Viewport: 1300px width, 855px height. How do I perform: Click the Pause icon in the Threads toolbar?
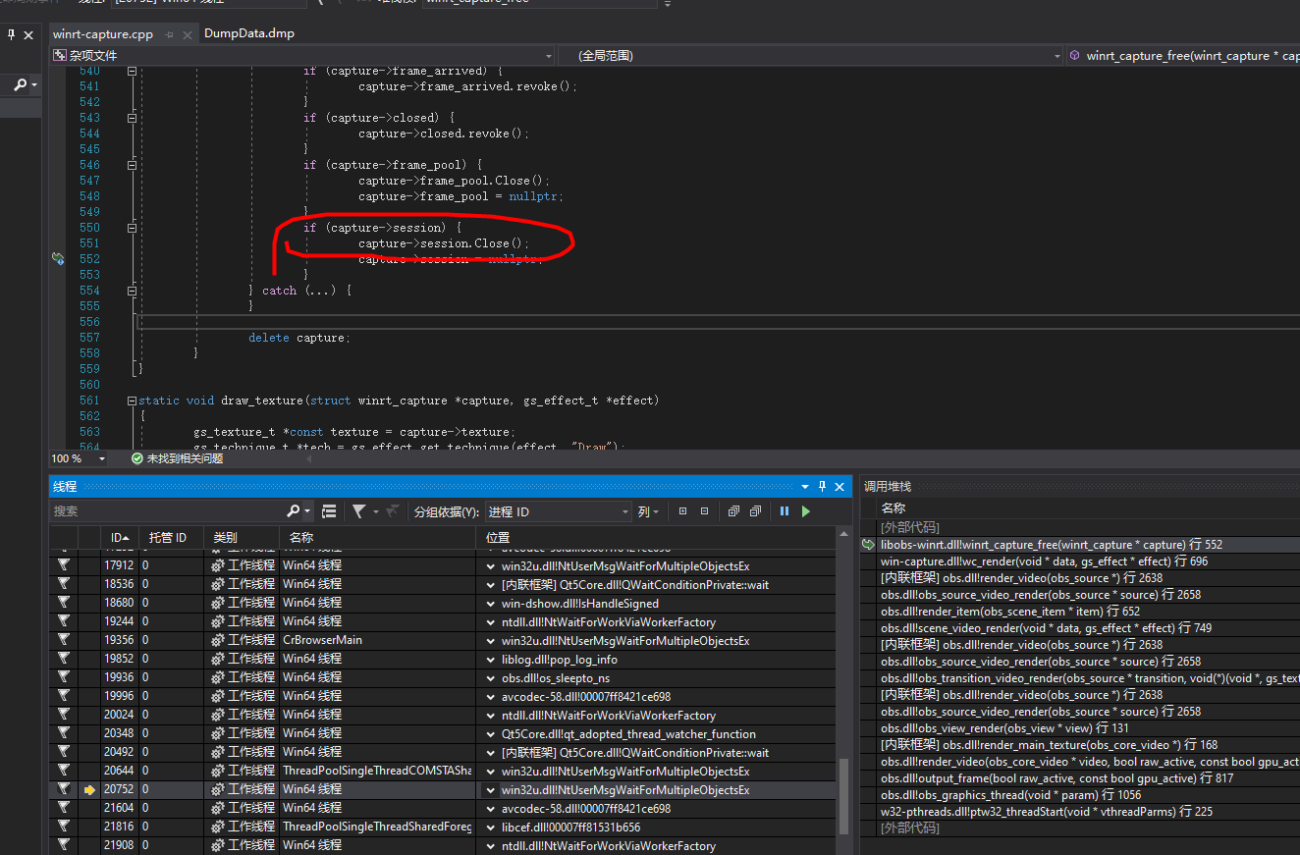coord(785,510)
